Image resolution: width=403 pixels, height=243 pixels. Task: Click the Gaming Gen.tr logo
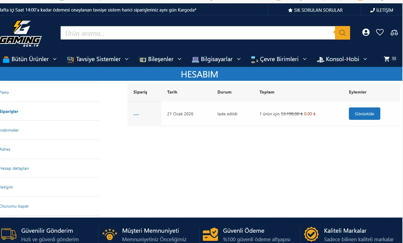(21, 33)
